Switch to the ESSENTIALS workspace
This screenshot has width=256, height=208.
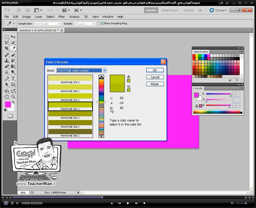pyautogui.click(x=170, y=10)
